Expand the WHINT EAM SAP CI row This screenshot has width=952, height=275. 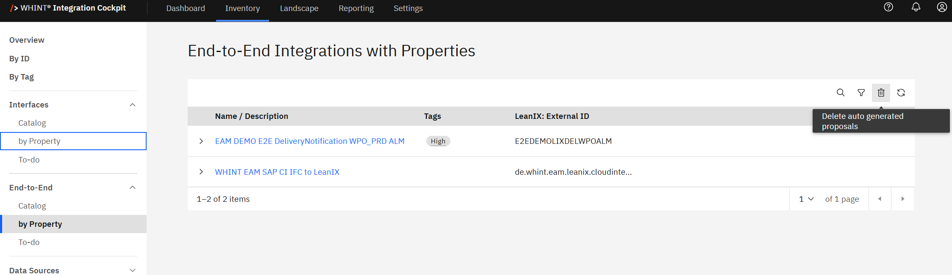[201, 172]
